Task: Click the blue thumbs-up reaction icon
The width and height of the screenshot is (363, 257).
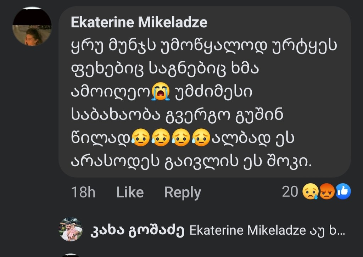Action: click(343, 192)
